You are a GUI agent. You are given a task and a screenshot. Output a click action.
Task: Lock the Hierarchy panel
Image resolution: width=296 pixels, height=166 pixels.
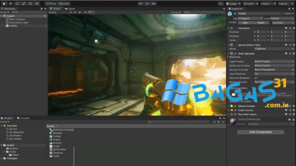click(42, 9)
